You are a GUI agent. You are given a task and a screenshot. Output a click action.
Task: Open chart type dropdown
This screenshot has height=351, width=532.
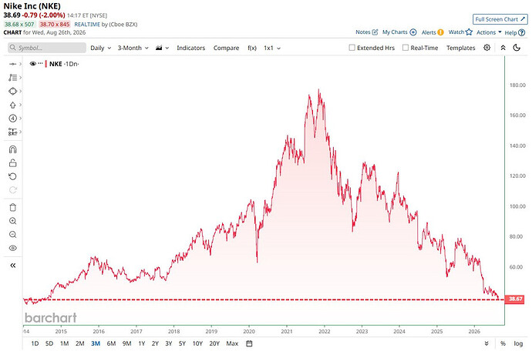point(162,48)
